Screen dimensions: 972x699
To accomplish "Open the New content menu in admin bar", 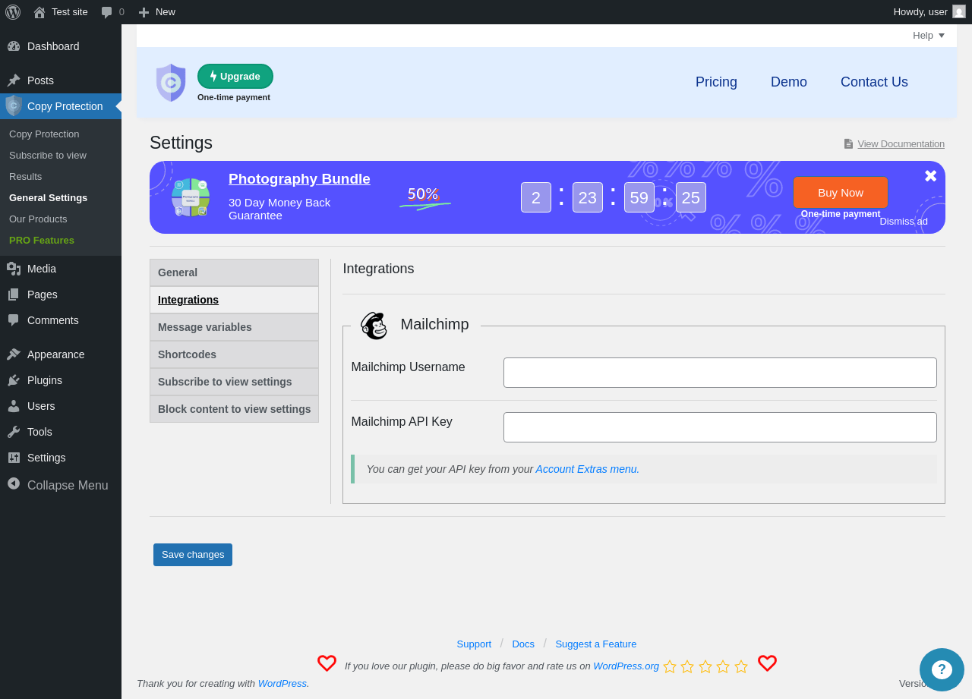I will (x=156, y=11).
